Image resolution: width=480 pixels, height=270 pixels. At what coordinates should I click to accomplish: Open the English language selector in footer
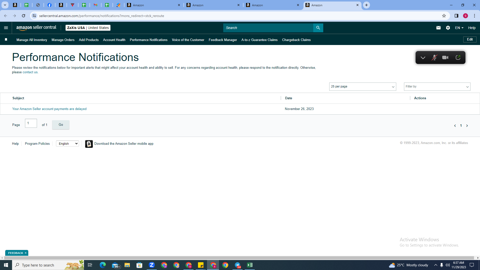click(67, 143)
